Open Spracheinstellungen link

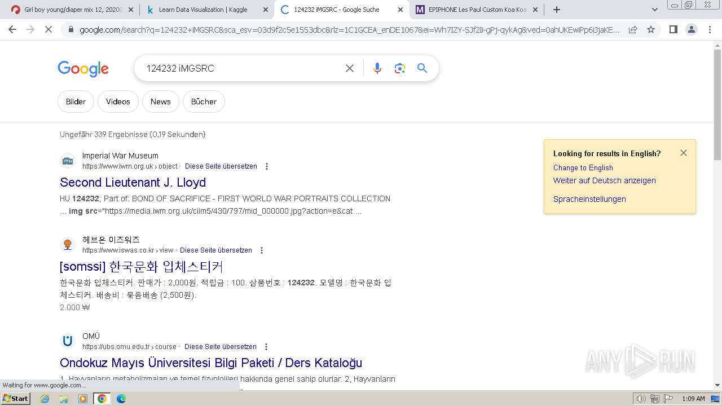589,199
